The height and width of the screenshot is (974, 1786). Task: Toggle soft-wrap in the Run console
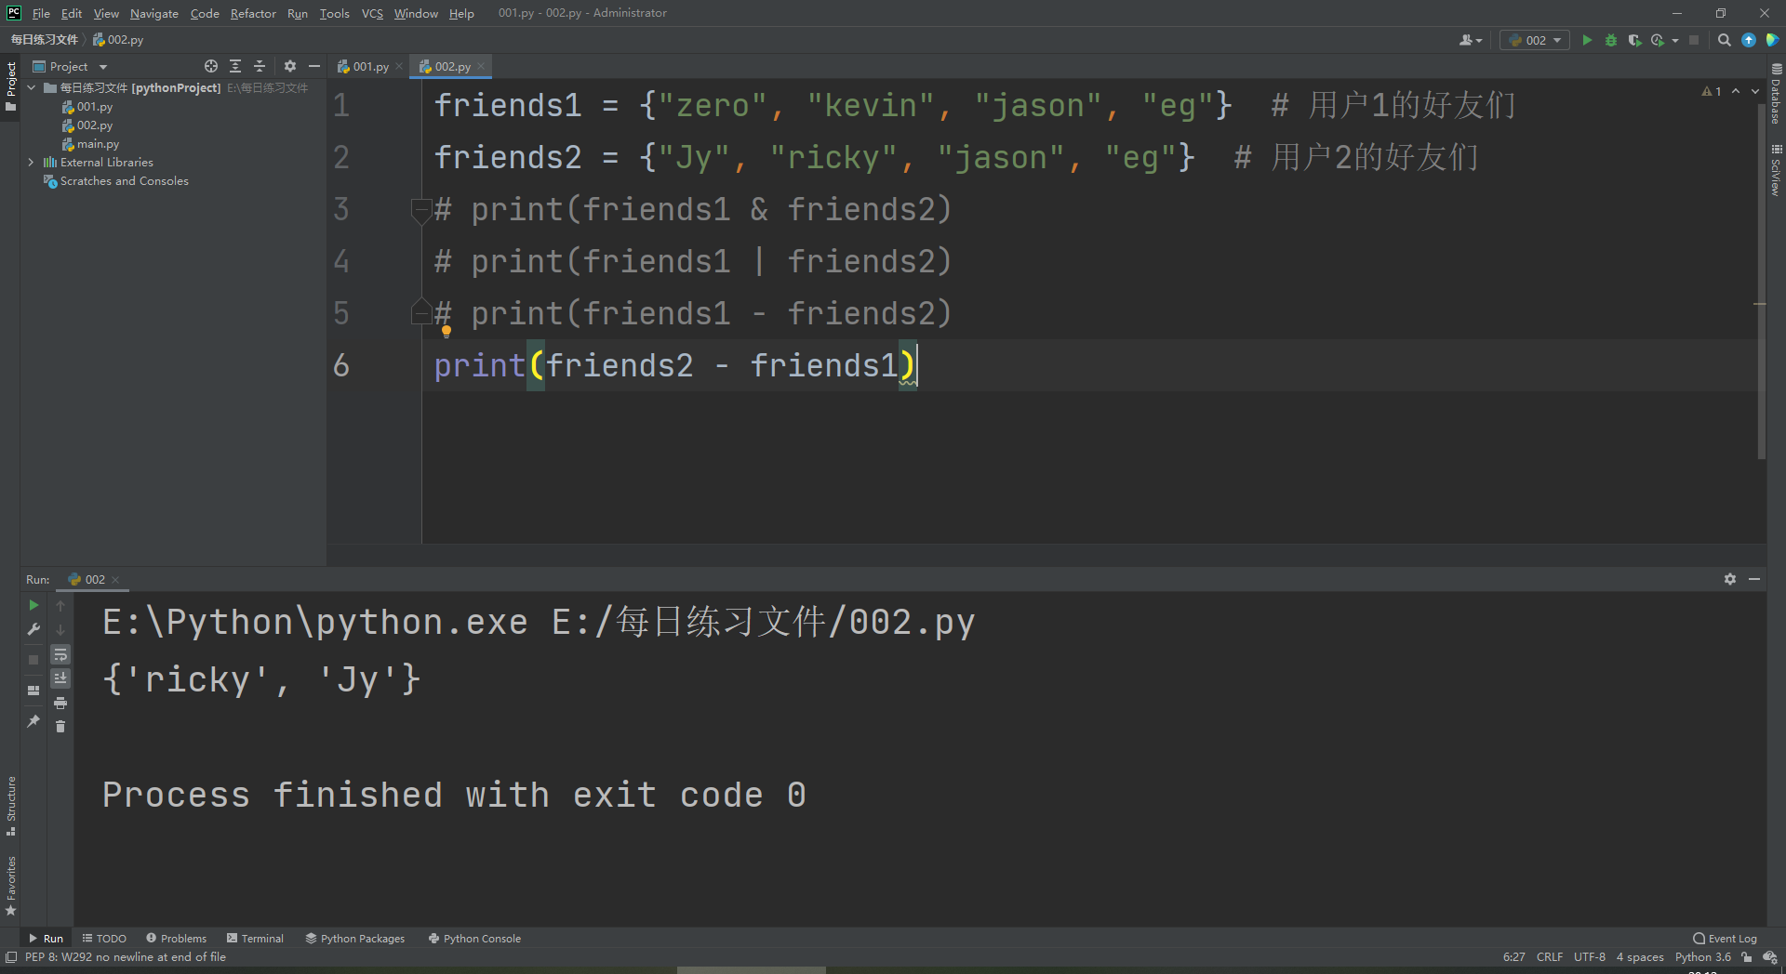[x=60, y=654]
